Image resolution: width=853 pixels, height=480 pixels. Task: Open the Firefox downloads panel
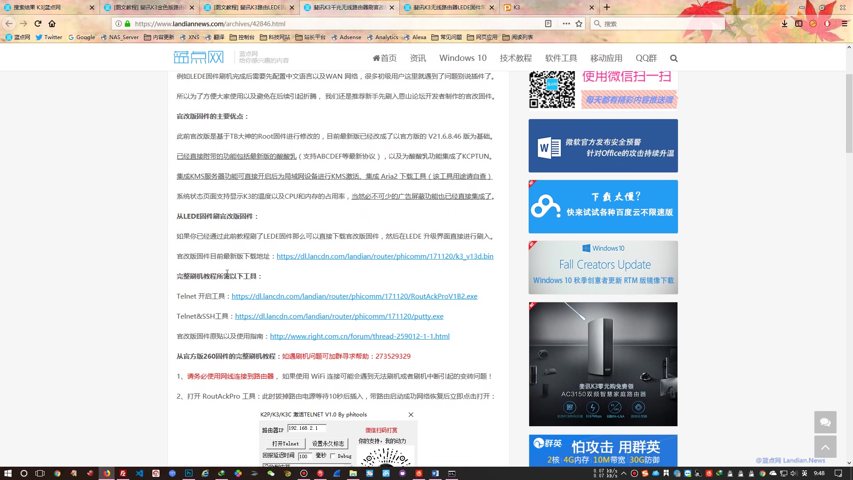784,24
